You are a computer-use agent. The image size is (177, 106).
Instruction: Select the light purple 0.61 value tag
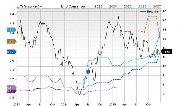pyautogui.click(x=12, y=87)
